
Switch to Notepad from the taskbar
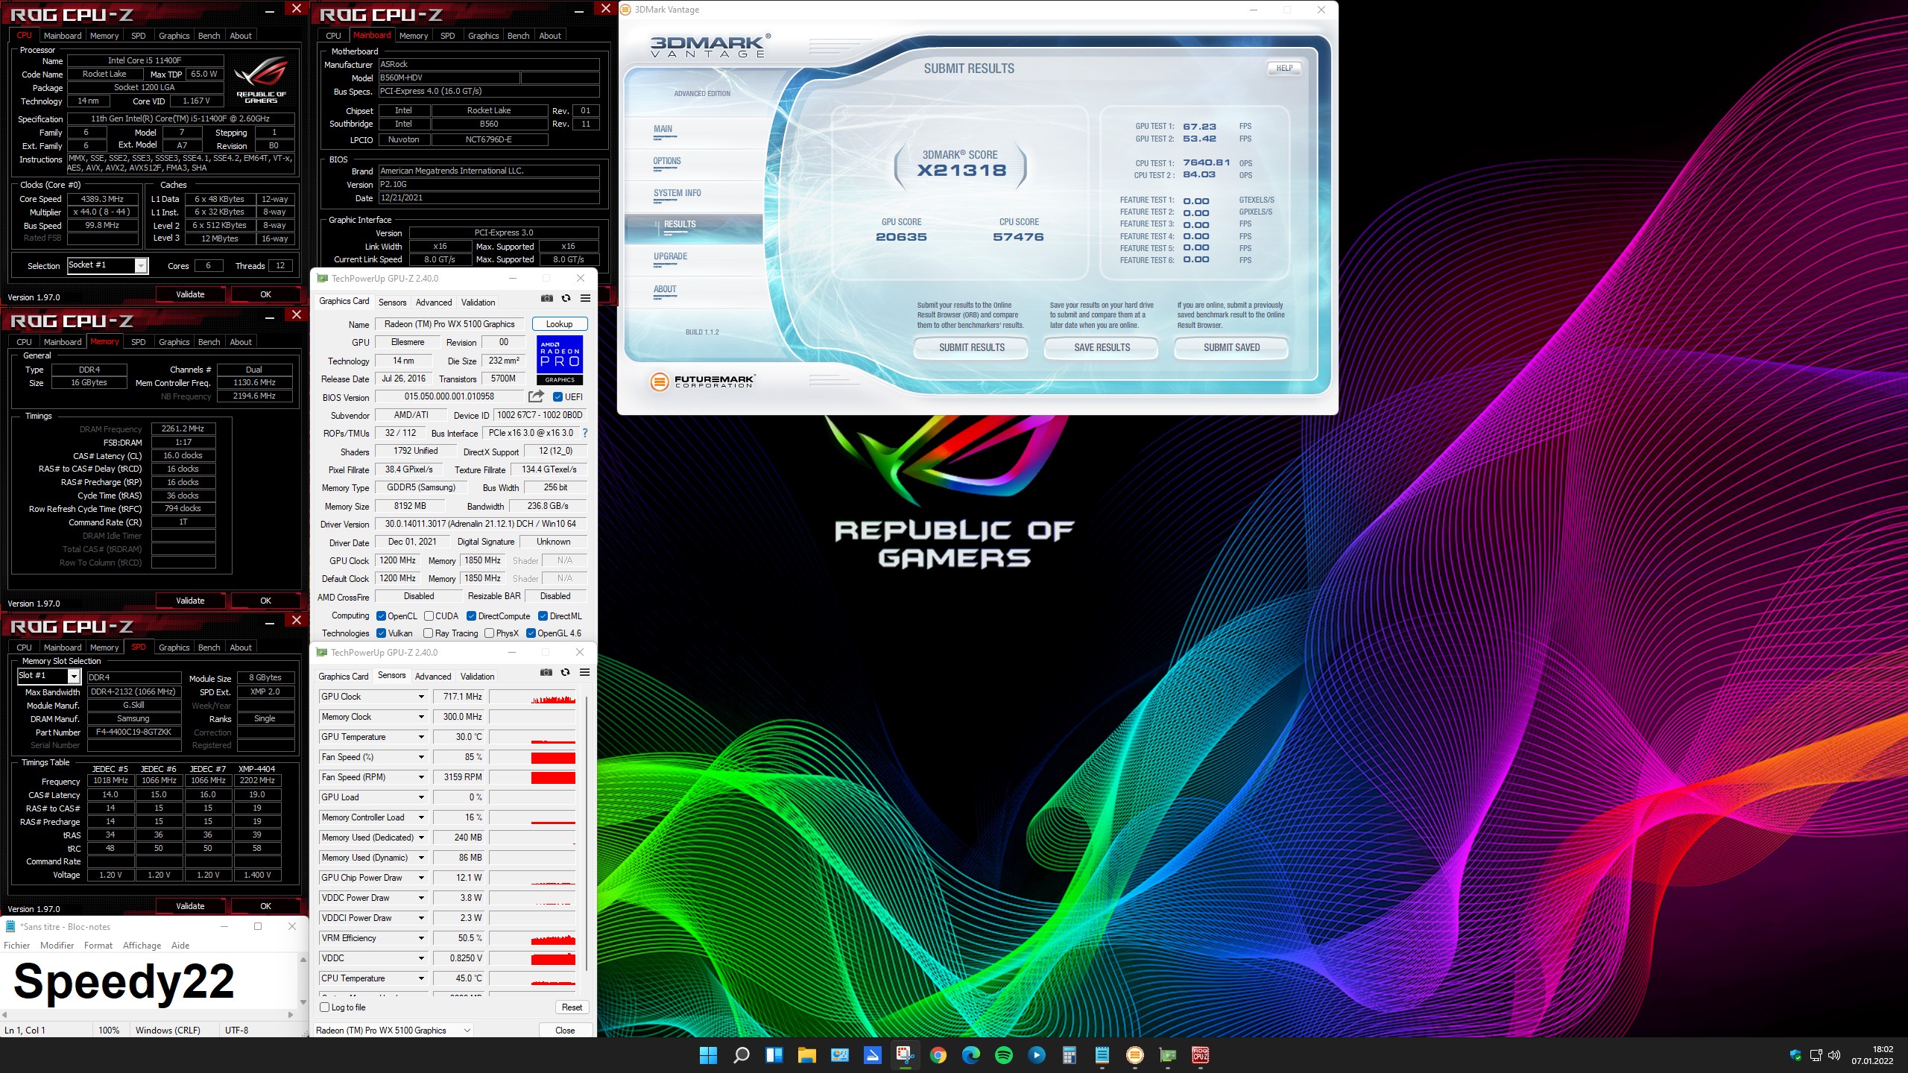[x=1102, y=1055]
